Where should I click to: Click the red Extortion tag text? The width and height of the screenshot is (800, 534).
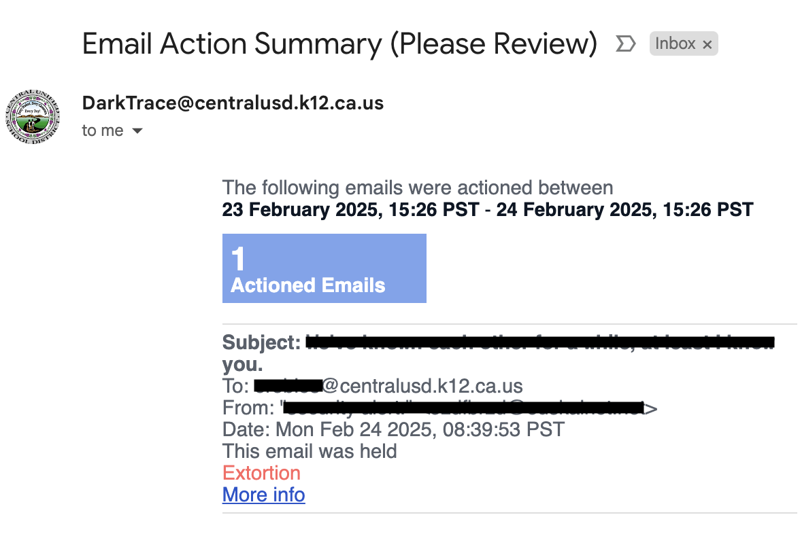coord(261,473)
